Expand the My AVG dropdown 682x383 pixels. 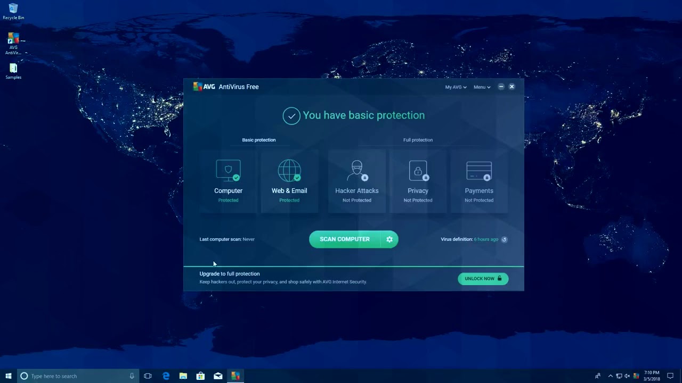pyautogui.click(x=456, y=87)
